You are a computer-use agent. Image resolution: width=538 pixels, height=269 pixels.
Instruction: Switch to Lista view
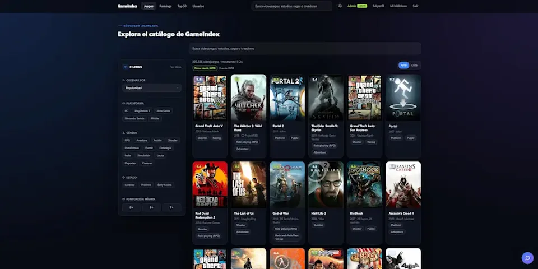pos(415,65)
